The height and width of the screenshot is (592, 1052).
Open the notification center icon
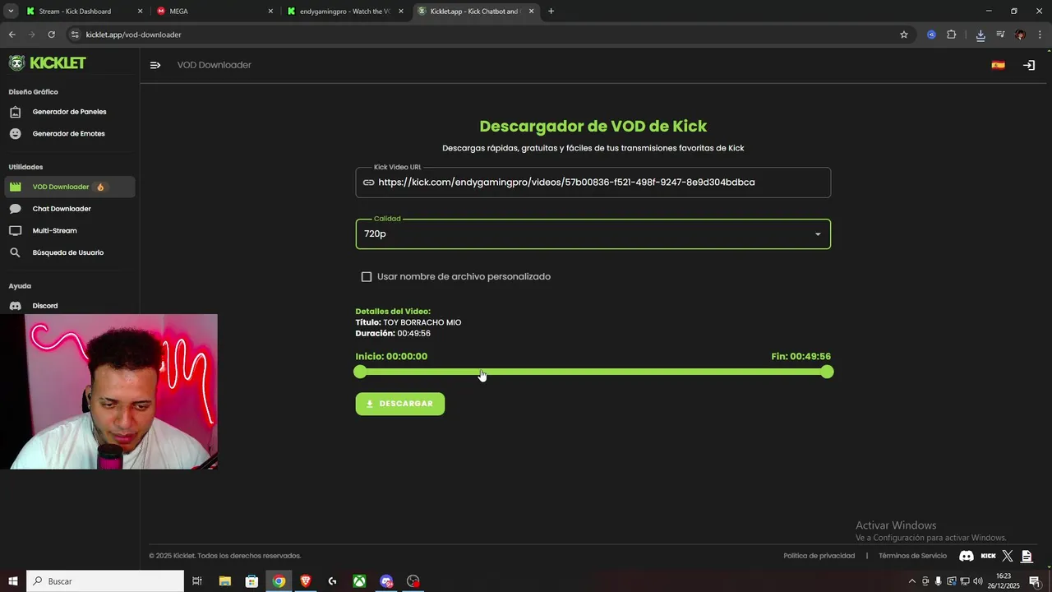pos(1035,581)
